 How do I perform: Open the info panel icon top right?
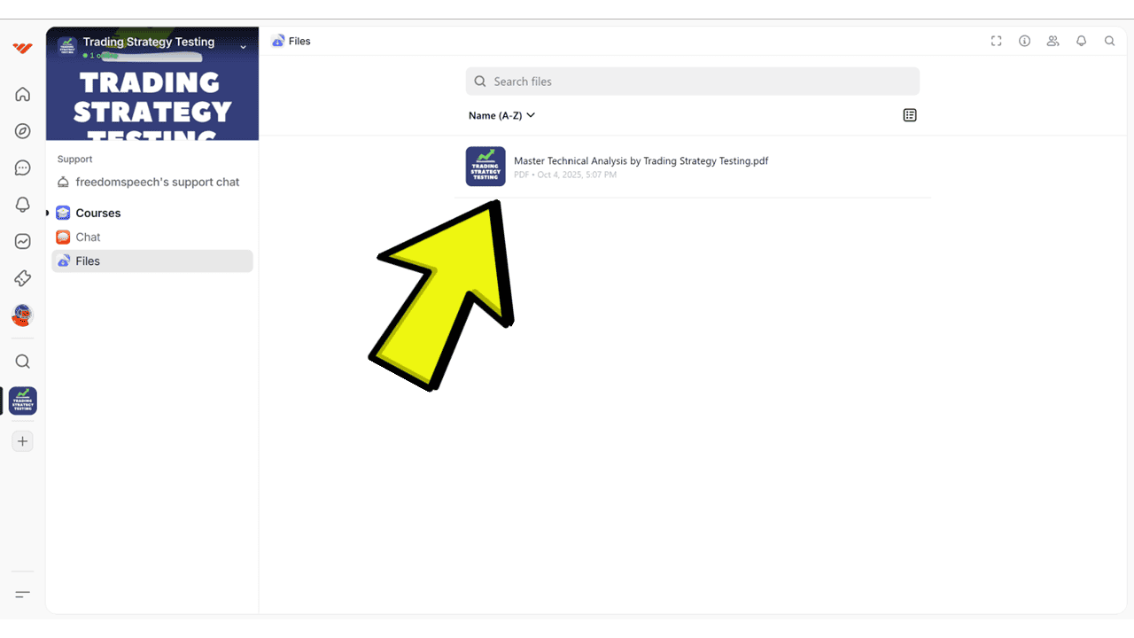1024,41
